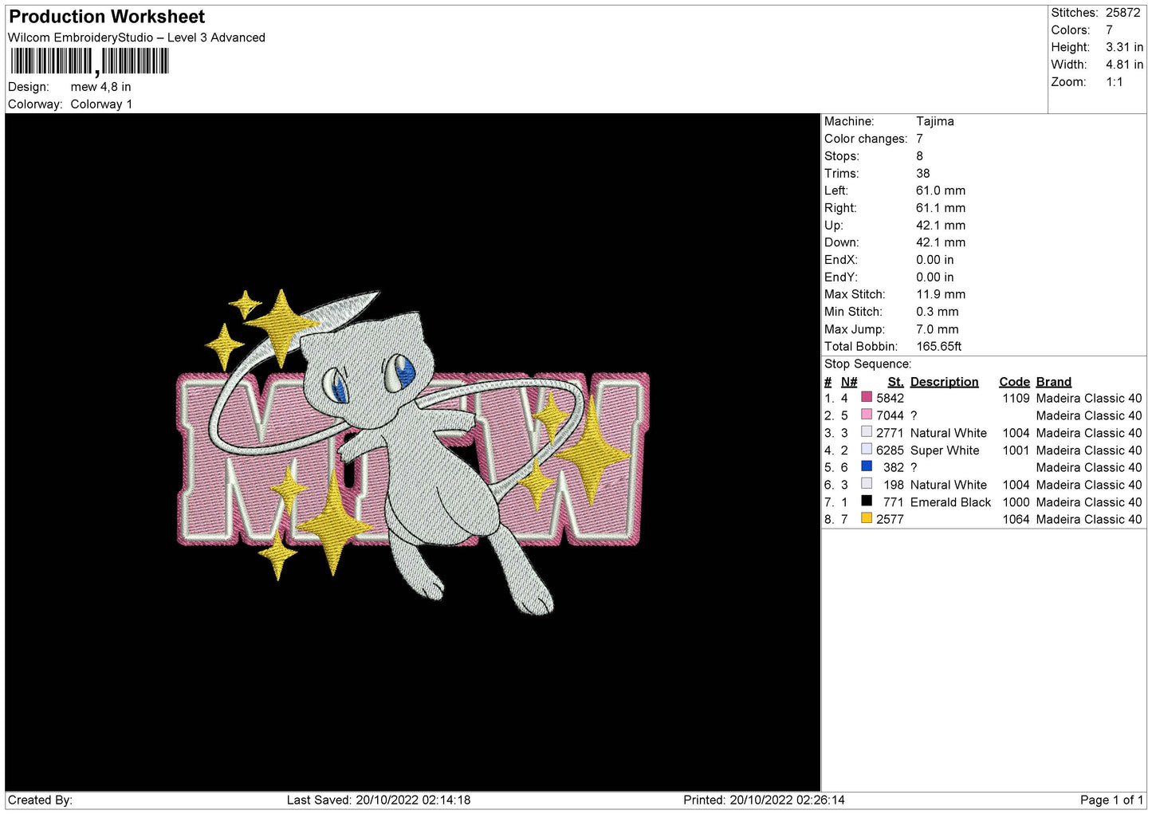Screen dimensions: 1152x814
Task: Click 'Super White' description in row 4
Action: [945, 450]
